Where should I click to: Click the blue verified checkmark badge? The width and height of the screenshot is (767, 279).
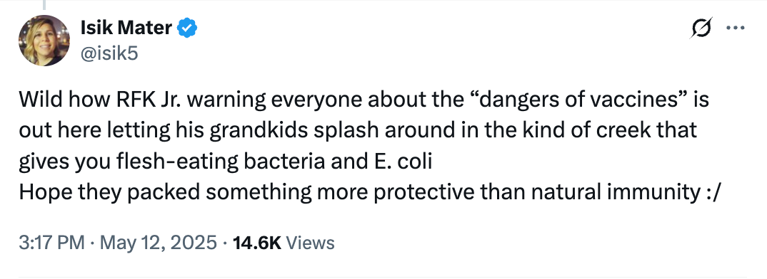pyautogui.click(x=187, y=28)
